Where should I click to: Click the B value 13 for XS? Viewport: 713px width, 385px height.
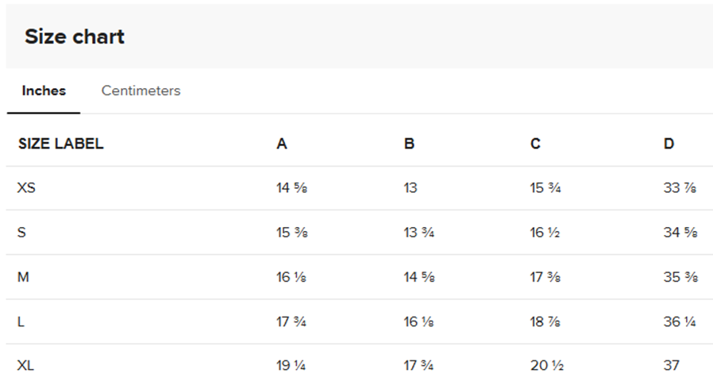pos(410,188)
